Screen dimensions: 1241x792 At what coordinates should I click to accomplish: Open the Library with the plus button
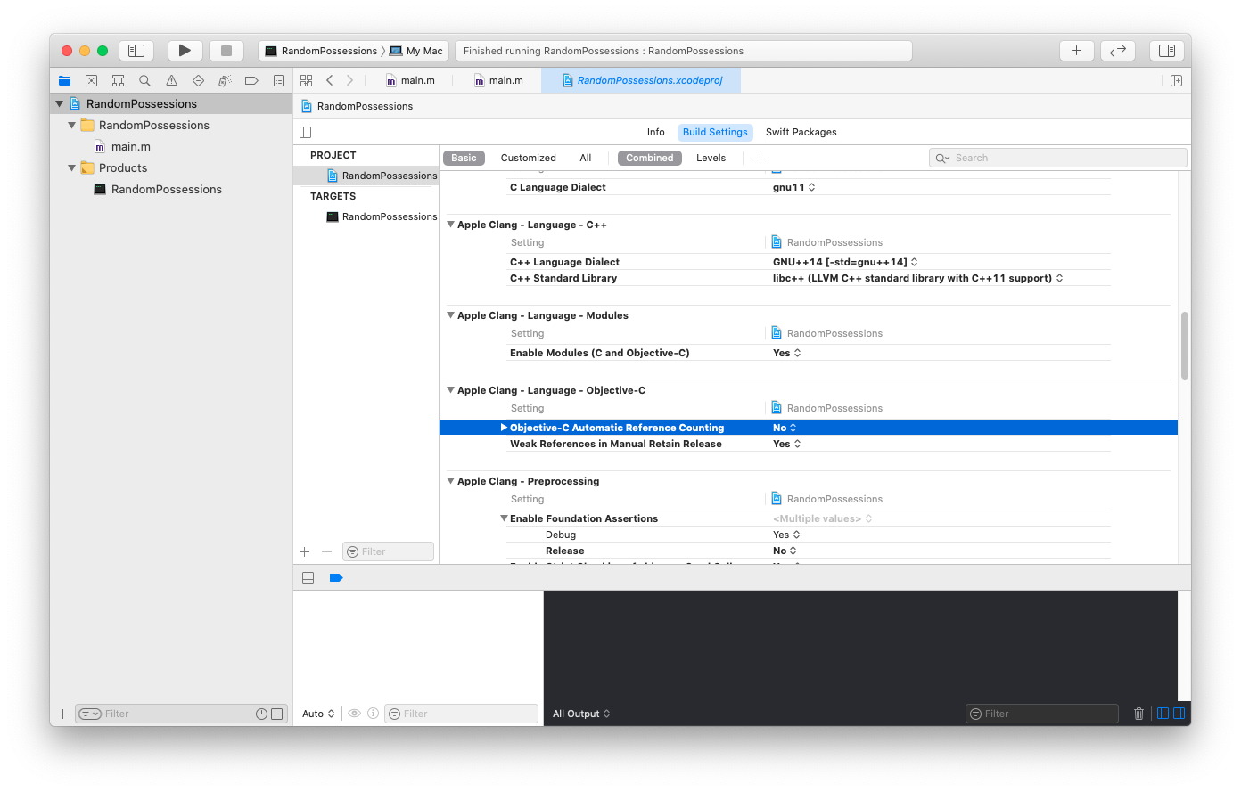click(x=1076, y=51)
